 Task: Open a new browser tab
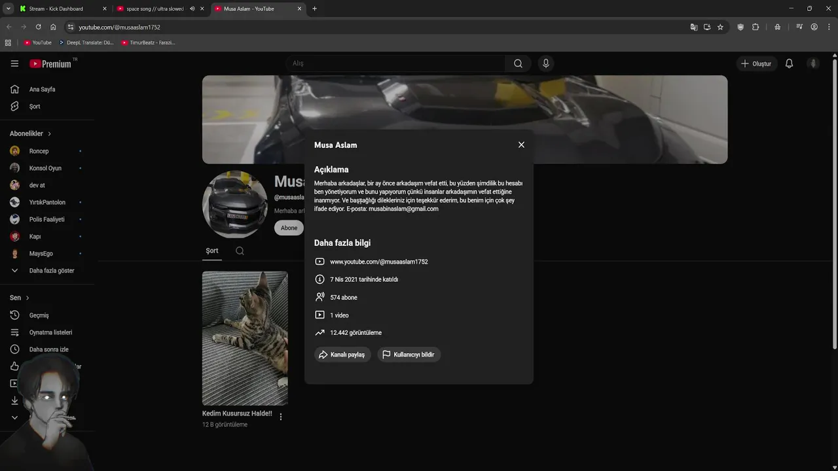click(314, 9)
